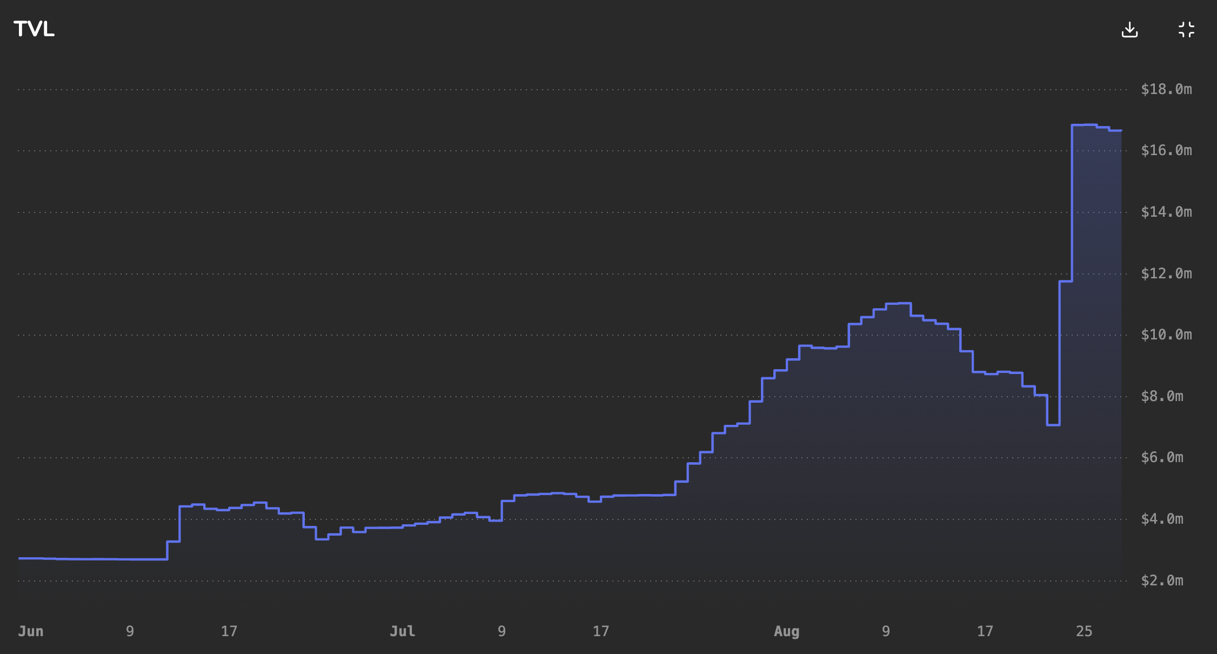
Task: Click the $2.0m y-axis label
Action: [1162, 580]
